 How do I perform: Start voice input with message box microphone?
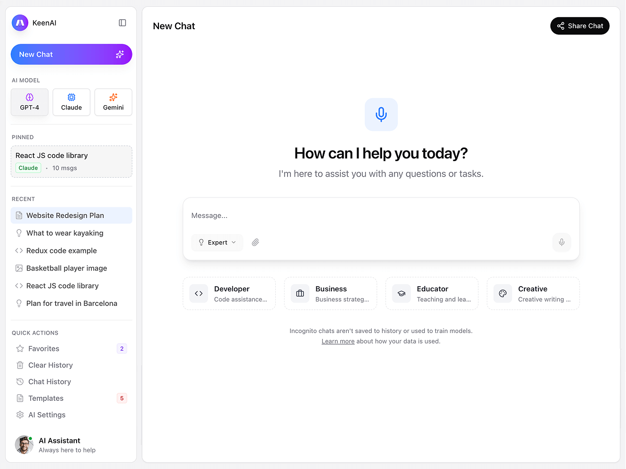click(x=561, y=242)
